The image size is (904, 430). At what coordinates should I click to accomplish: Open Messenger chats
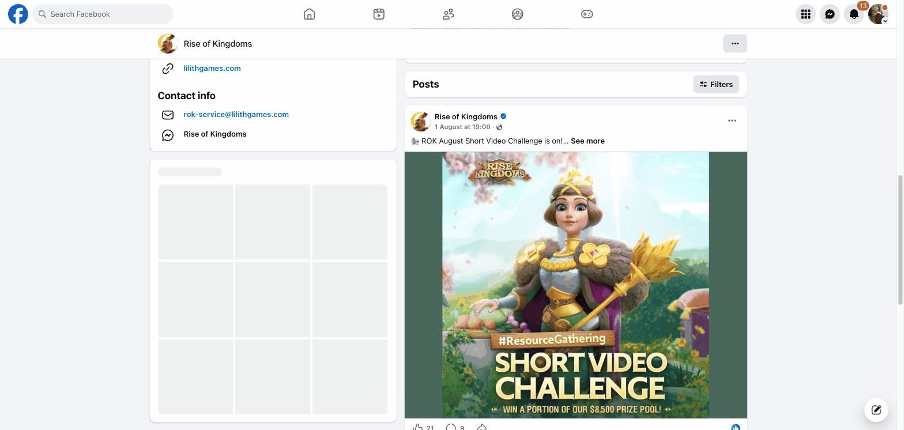(x=830, y=14)
